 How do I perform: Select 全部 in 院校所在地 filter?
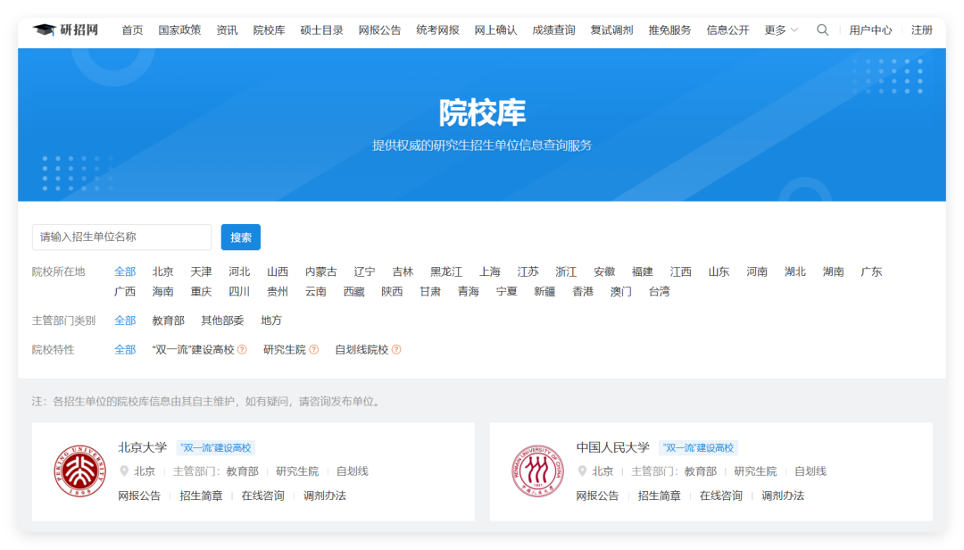[125, 271]
